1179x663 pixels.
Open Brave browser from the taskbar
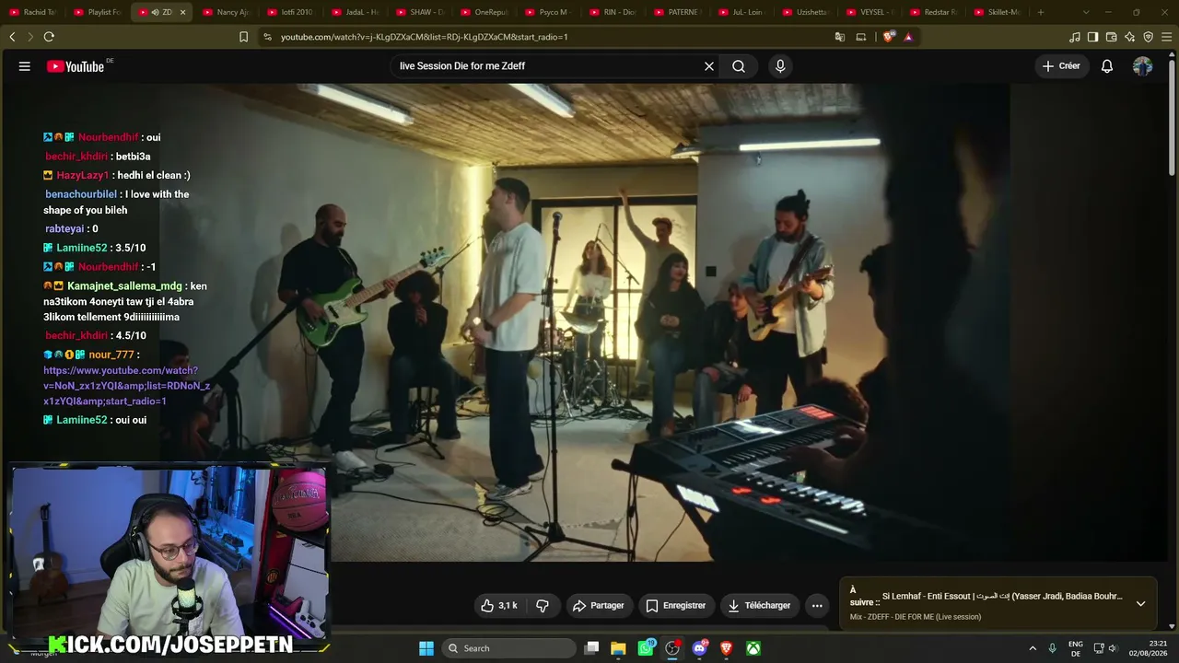tap(726, 648)
